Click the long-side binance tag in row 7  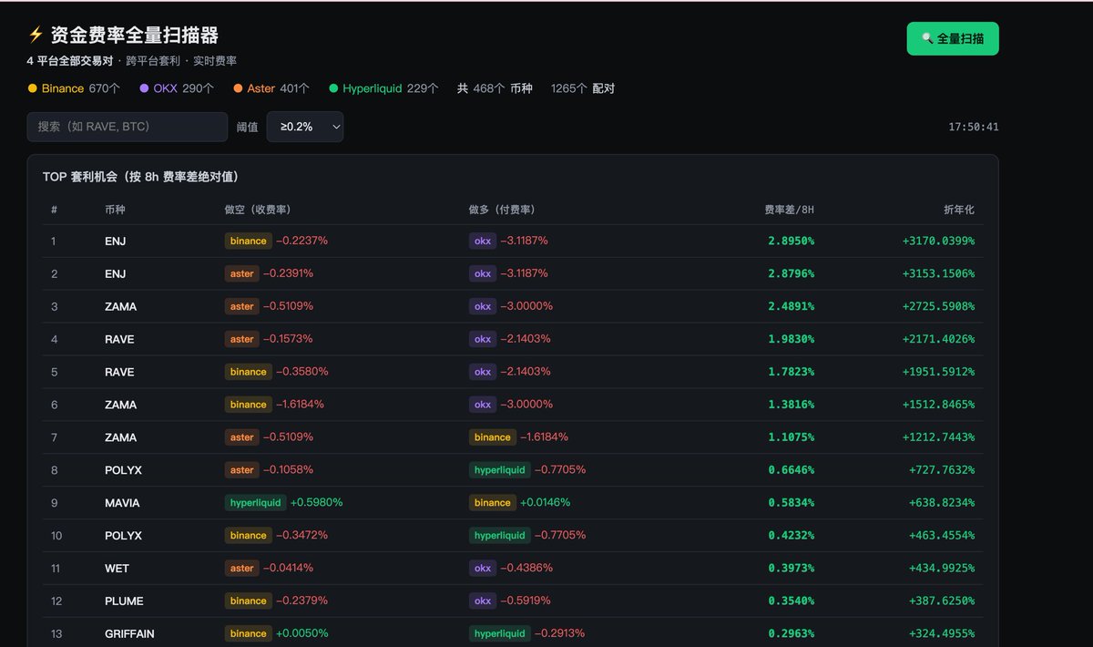click(493, 437)
